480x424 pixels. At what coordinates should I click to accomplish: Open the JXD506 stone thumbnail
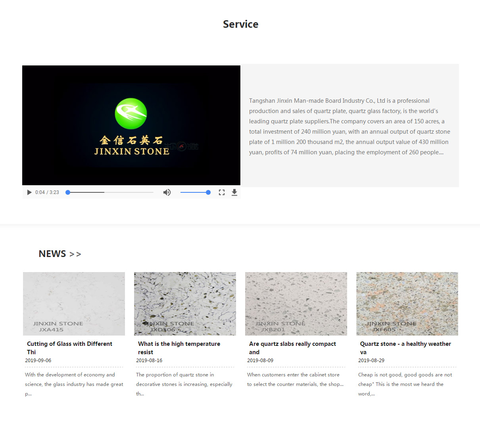185,304
